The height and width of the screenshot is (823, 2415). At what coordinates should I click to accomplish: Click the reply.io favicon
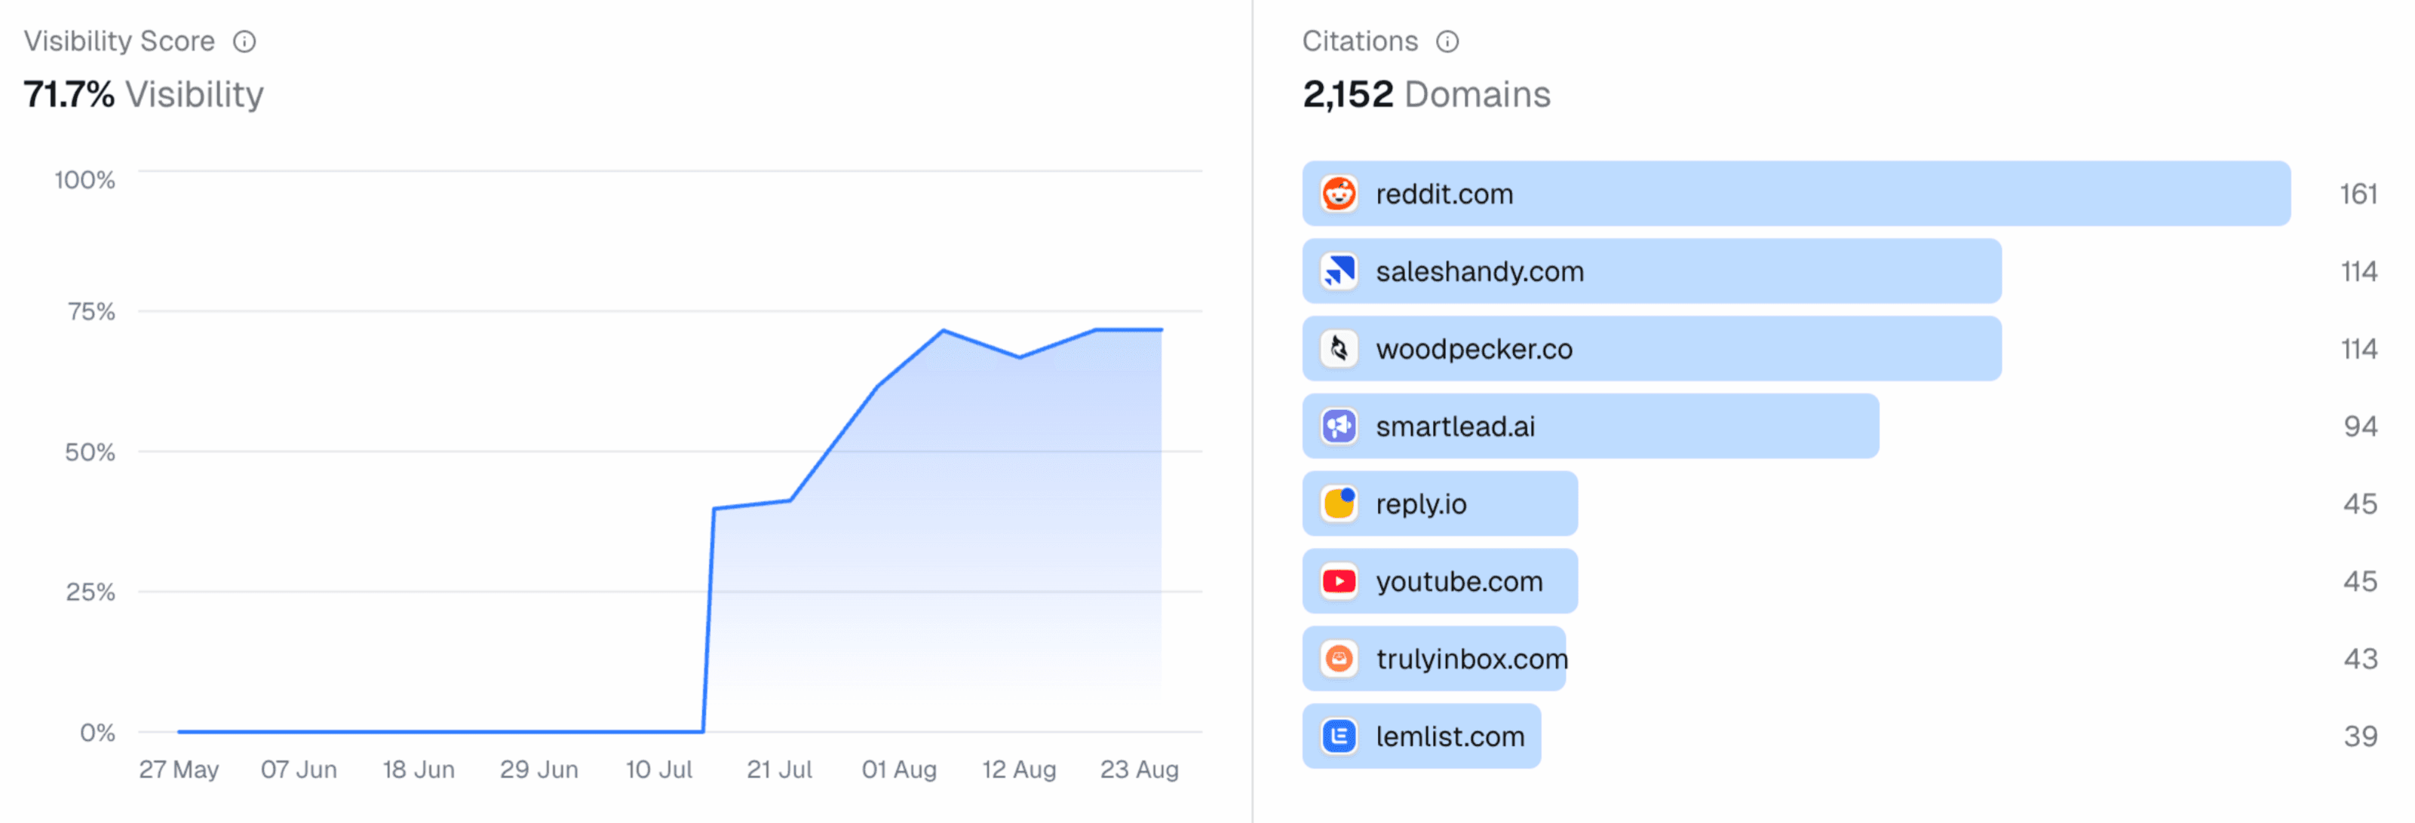tap(1339, 503)
